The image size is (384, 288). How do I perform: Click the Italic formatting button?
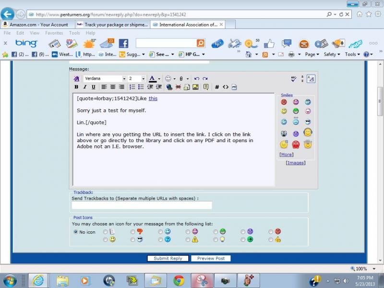click(85, 87)
